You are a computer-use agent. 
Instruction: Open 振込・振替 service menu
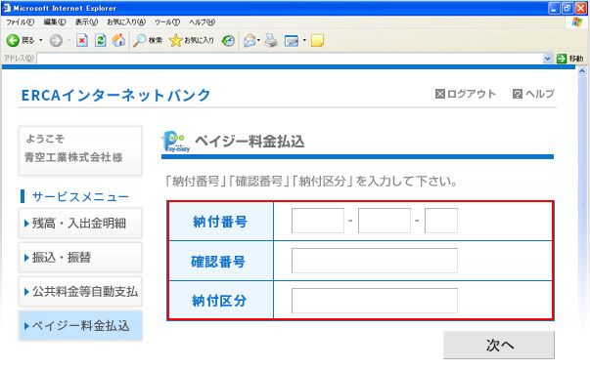tap(80, 257)
